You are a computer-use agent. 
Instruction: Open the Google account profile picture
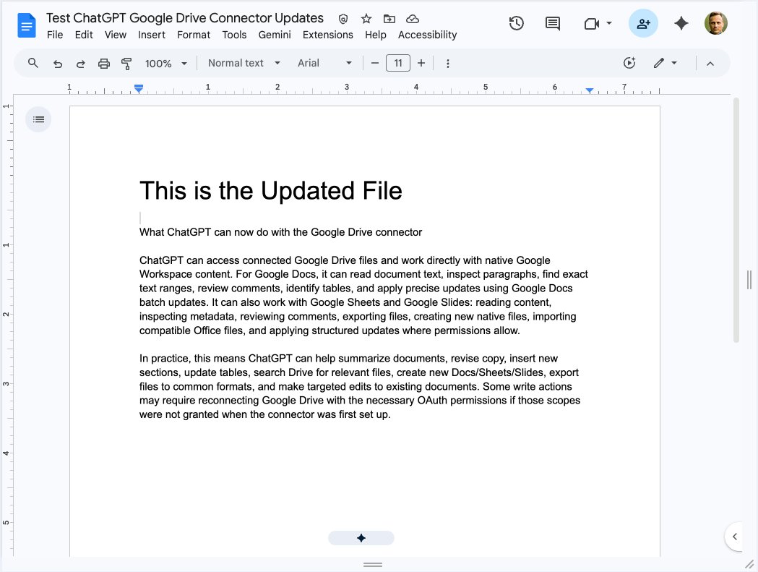pos(716,23)
